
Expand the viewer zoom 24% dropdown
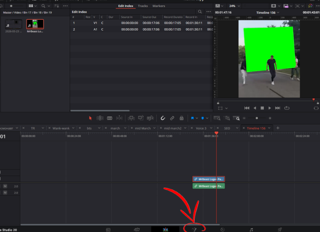[x=234, y=6]
